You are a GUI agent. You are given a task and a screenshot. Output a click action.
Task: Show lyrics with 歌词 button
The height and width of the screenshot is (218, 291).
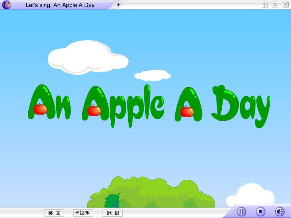[113, 213]
